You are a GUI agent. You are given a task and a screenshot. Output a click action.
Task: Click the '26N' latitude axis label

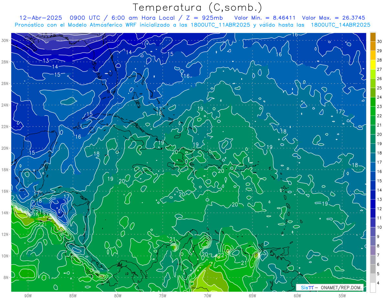[5, 83]
